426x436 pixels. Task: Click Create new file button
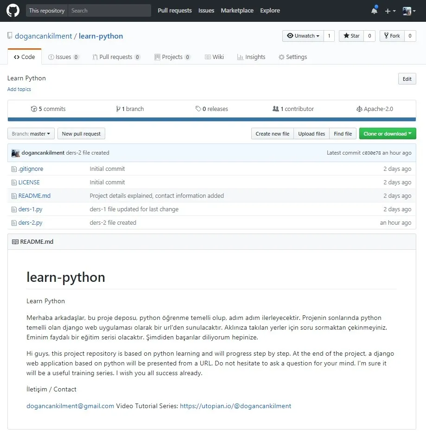[272, 134]
